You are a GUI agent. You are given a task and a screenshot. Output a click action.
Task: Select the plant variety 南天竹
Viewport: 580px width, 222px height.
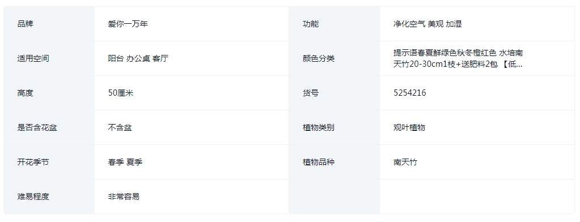[x=405, y=162]
